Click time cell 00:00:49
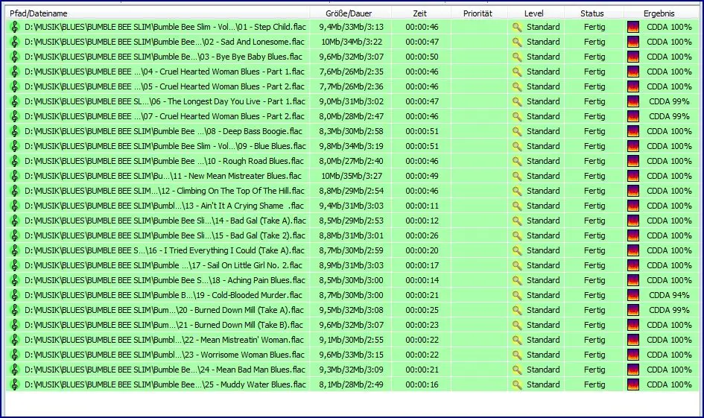704x418 pixels. (422, 176)
